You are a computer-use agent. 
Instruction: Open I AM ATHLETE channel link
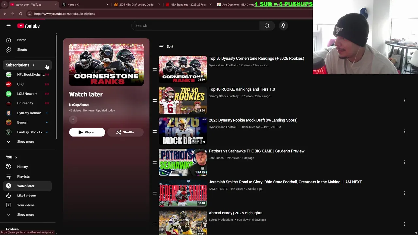tap(218, 189)
